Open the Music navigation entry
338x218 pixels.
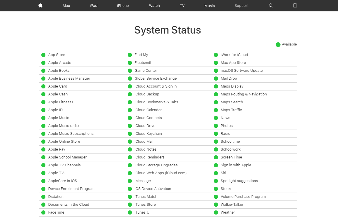coord(209,5)
